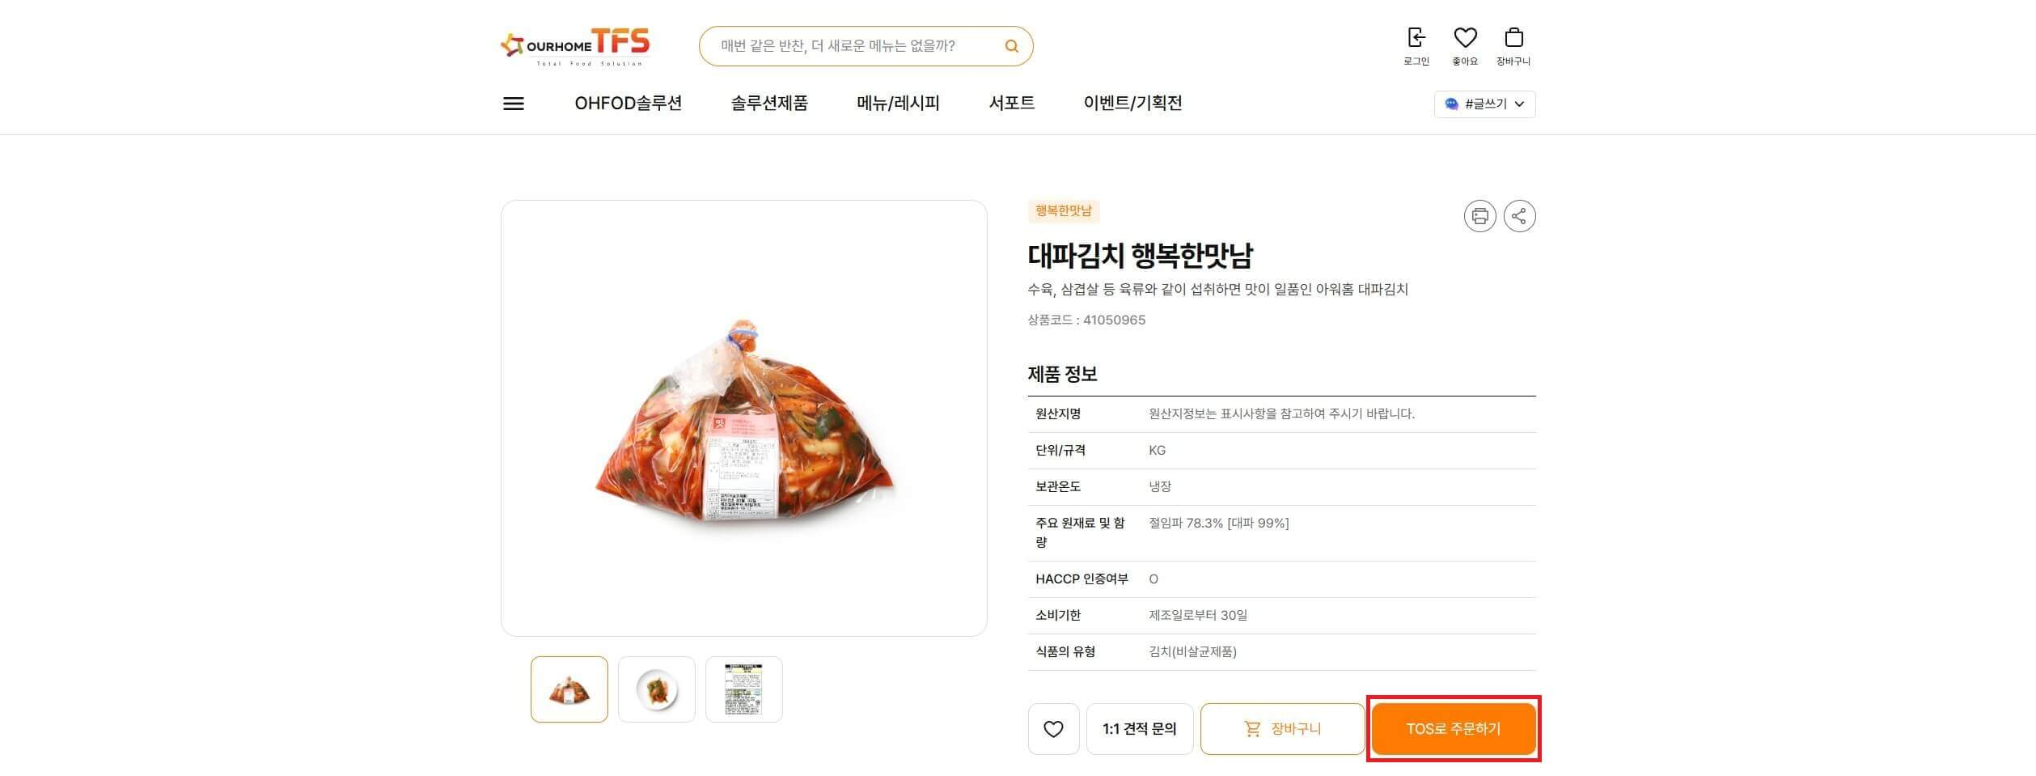Click the TOS로 주문하기 order button
Image resolution: width=2036 pixels, height=776 pixels.
[x=1452, y=728]
